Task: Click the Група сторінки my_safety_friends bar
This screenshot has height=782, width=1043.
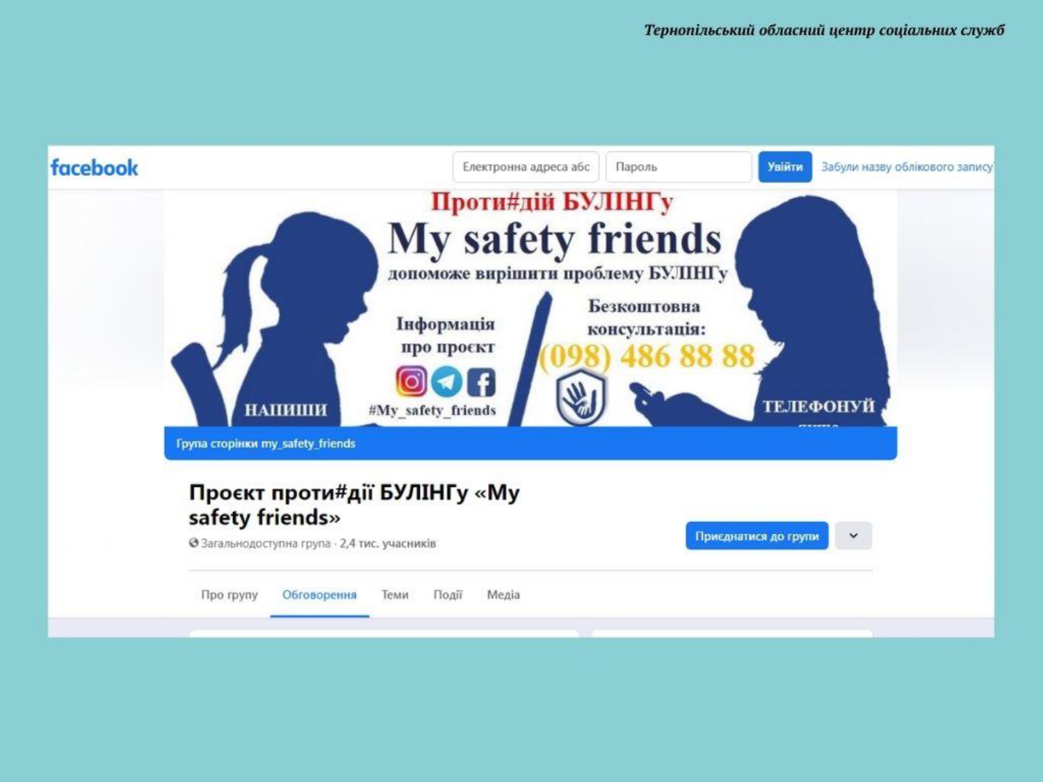Action: (x=531, y=443)
